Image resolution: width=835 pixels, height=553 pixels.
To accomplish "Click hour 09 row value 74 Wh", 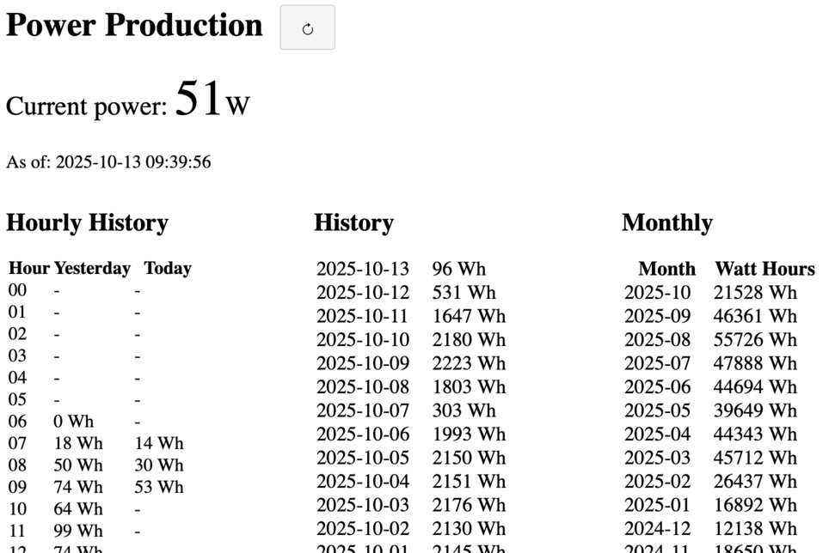I will (79, 487).
